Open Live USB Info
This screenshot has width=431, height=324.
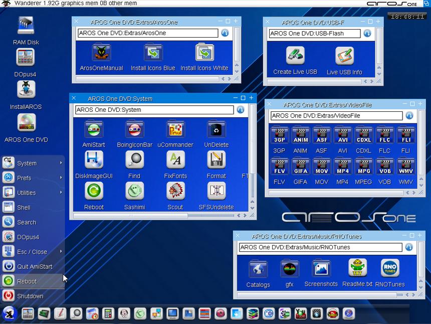click(344, 56)
